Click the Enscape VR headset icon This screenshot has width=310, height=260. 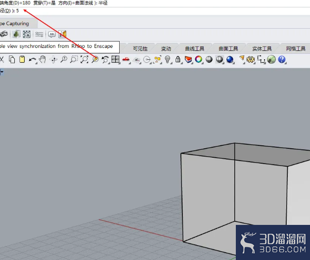pyautogui.click(x=3, y=34)
